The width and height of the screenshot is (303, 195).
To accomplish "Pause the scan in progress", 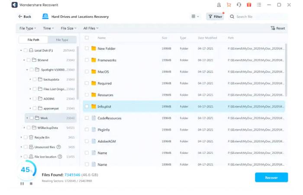I will coord(22,183).
